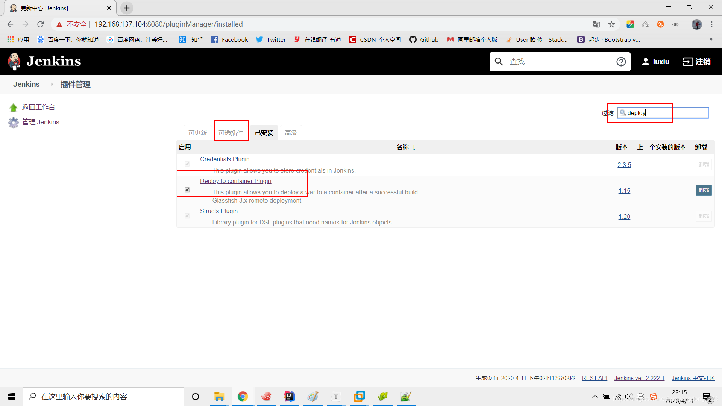Open the REST API footer link

[595, 378]
